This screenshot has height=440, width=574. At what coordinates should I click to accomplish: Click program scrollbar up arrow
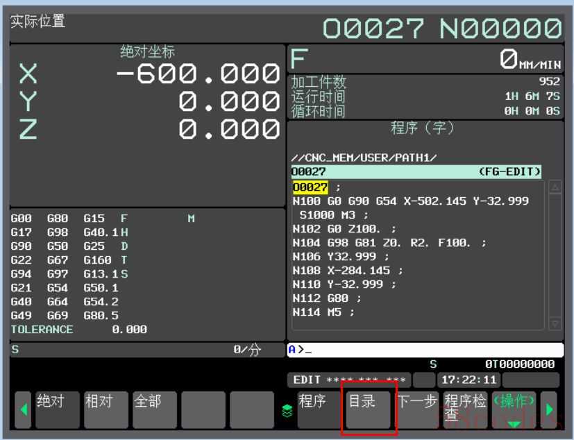coord(555,187)
